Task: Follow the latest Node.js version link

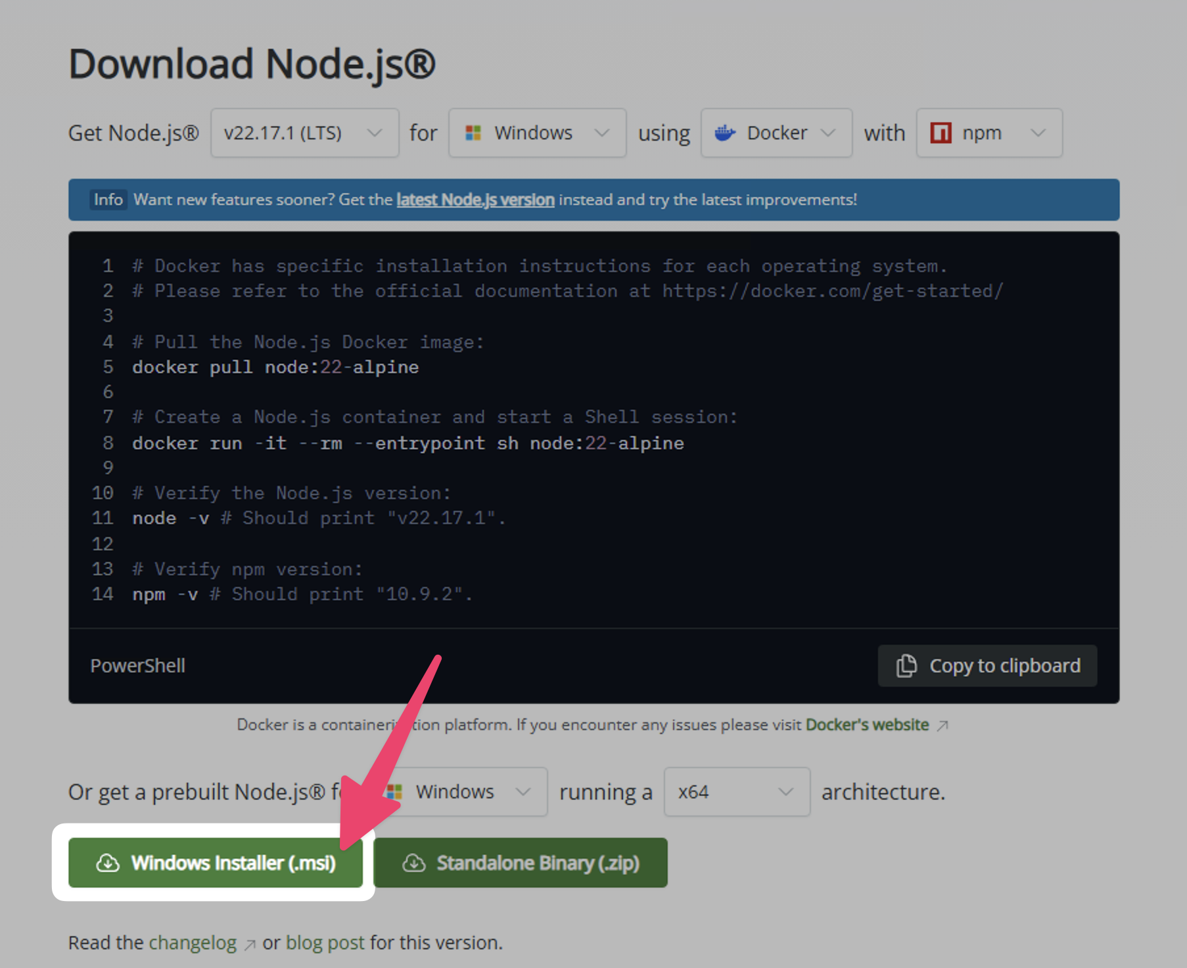Action: (475, 200)
